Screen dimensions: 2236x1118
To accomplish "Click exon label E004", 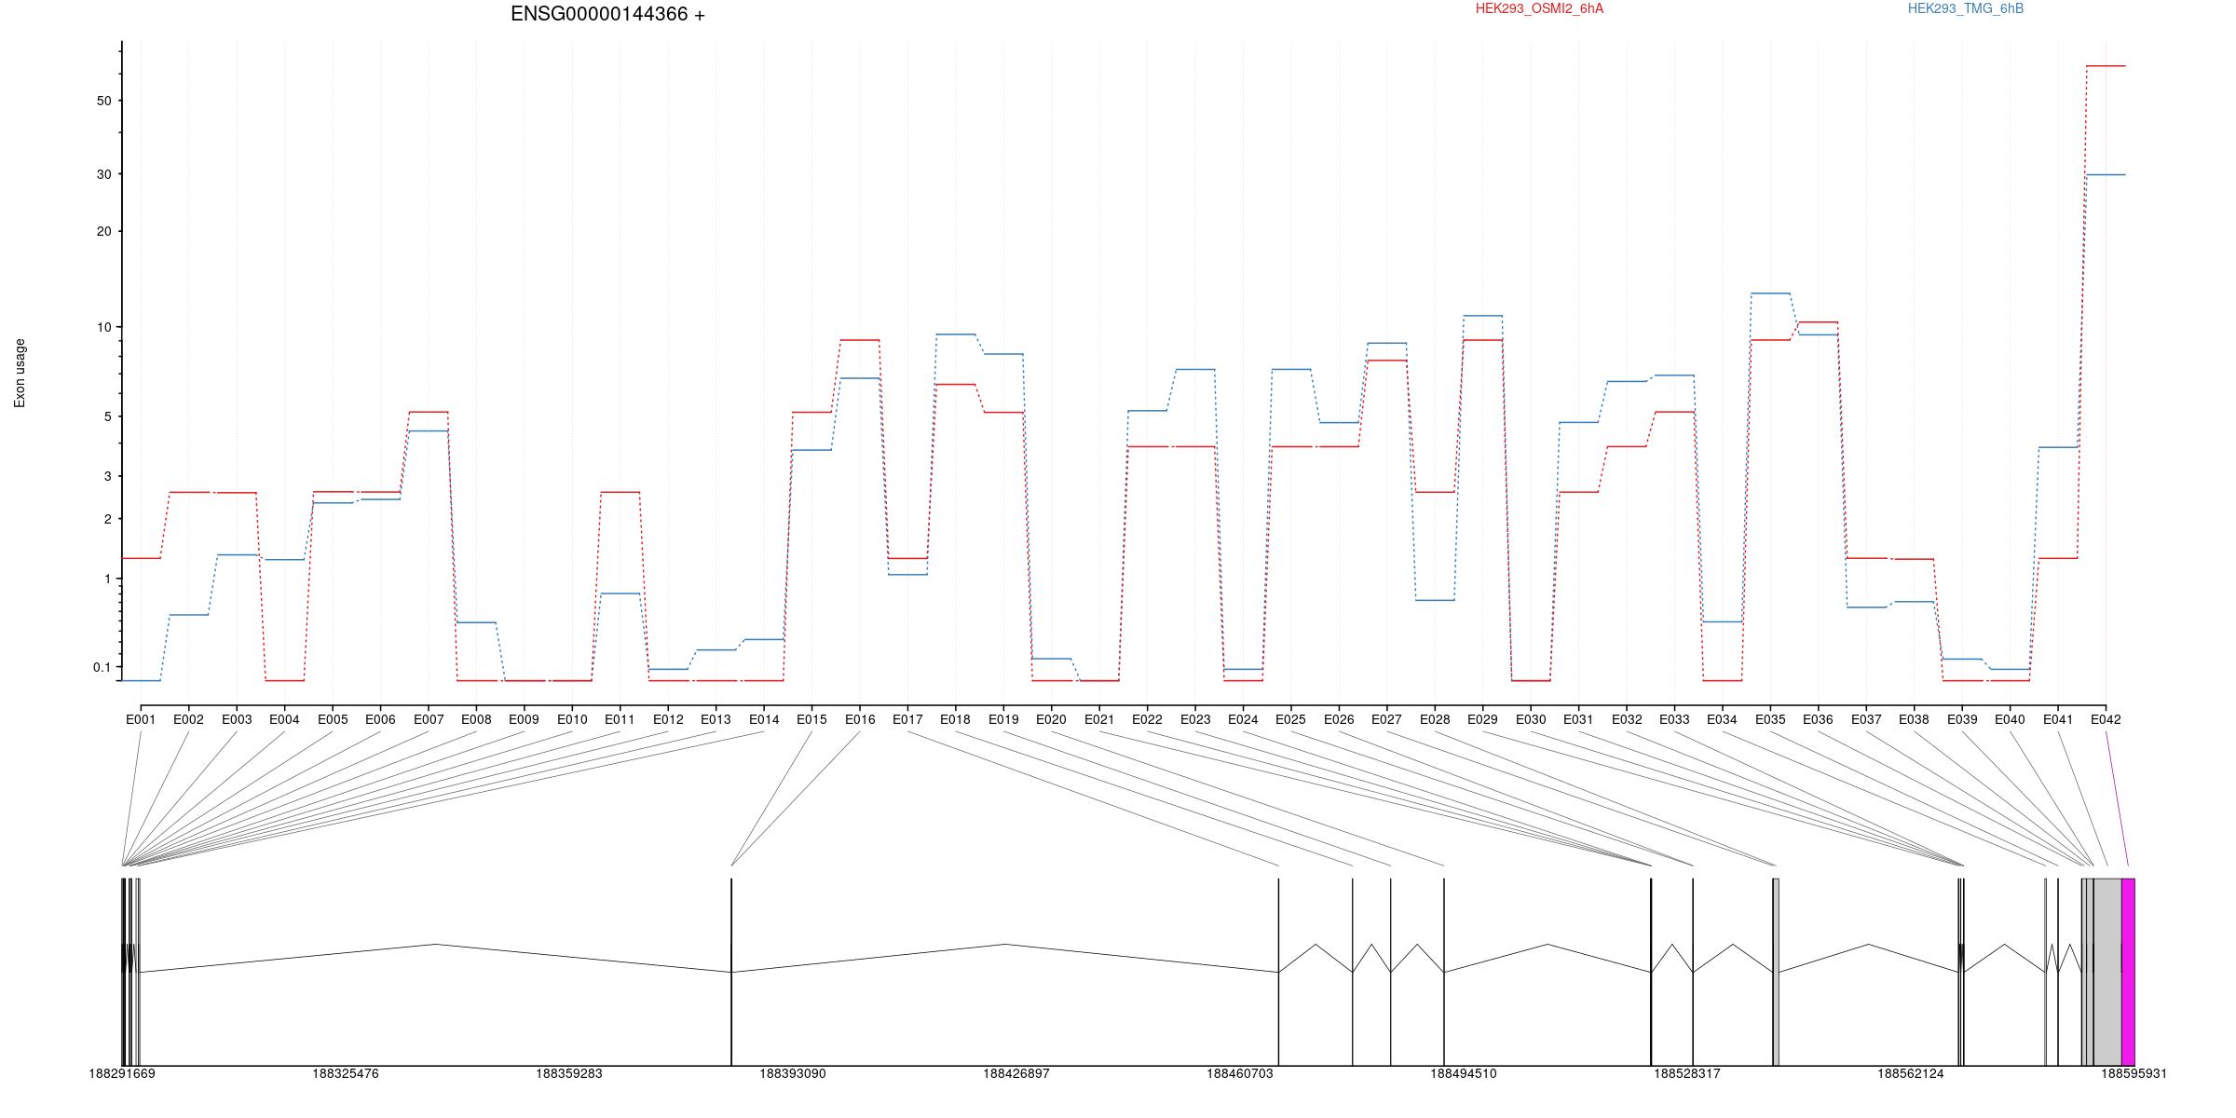I will click(284, 719).
